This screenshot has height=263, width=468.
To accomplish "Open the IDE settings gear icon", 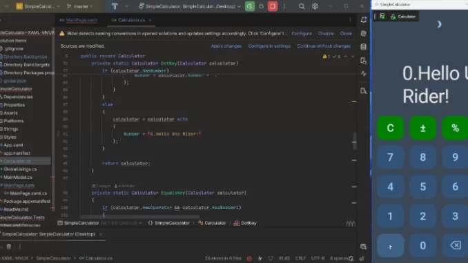I will 315,6.
